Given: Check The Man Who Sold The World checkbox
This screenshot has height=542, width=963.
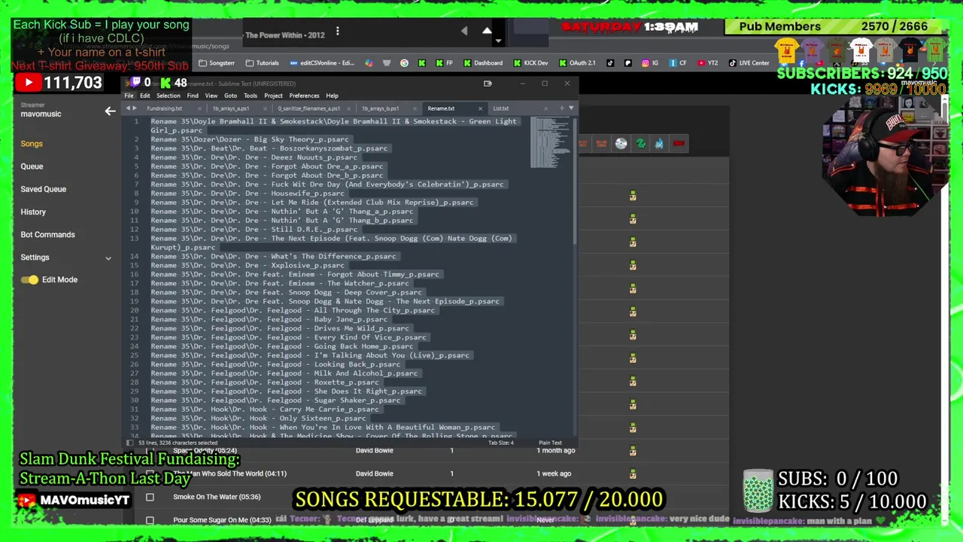Looking at the screenshot, I should coord(150,473).
